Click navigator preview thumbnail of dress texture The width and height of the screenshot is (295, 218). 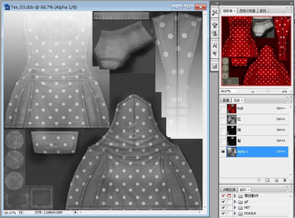[256, 51]
